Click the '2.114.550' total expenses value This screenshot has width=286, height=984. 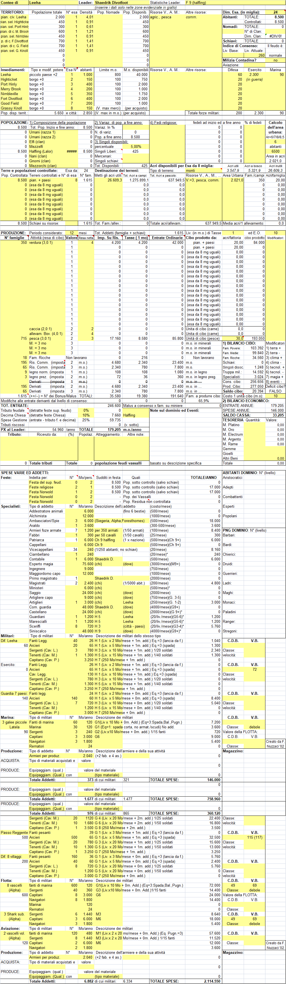coord(212,981)
